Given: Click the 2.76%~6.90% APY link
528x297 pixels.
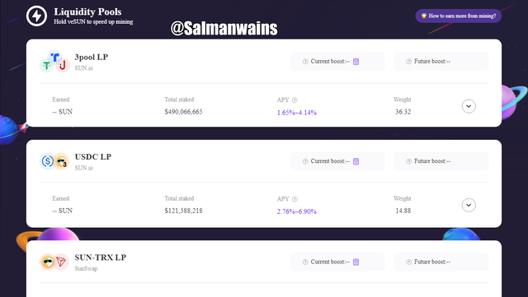Looking at the screenshot, I should pyautogui.click(x=297, y=211).
